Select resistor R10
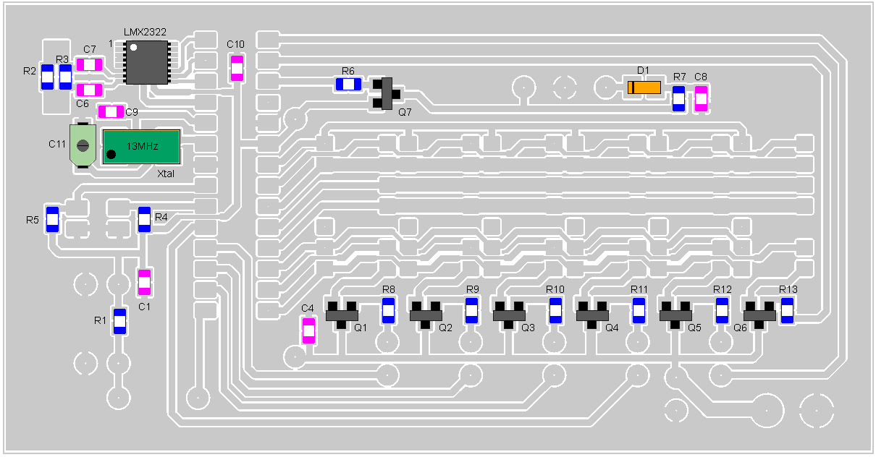 click(555, 310)
